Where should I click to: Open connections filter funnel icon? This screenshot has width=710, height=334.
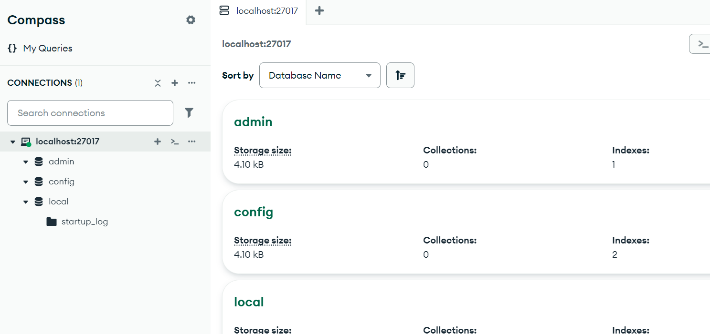[189, 113]
